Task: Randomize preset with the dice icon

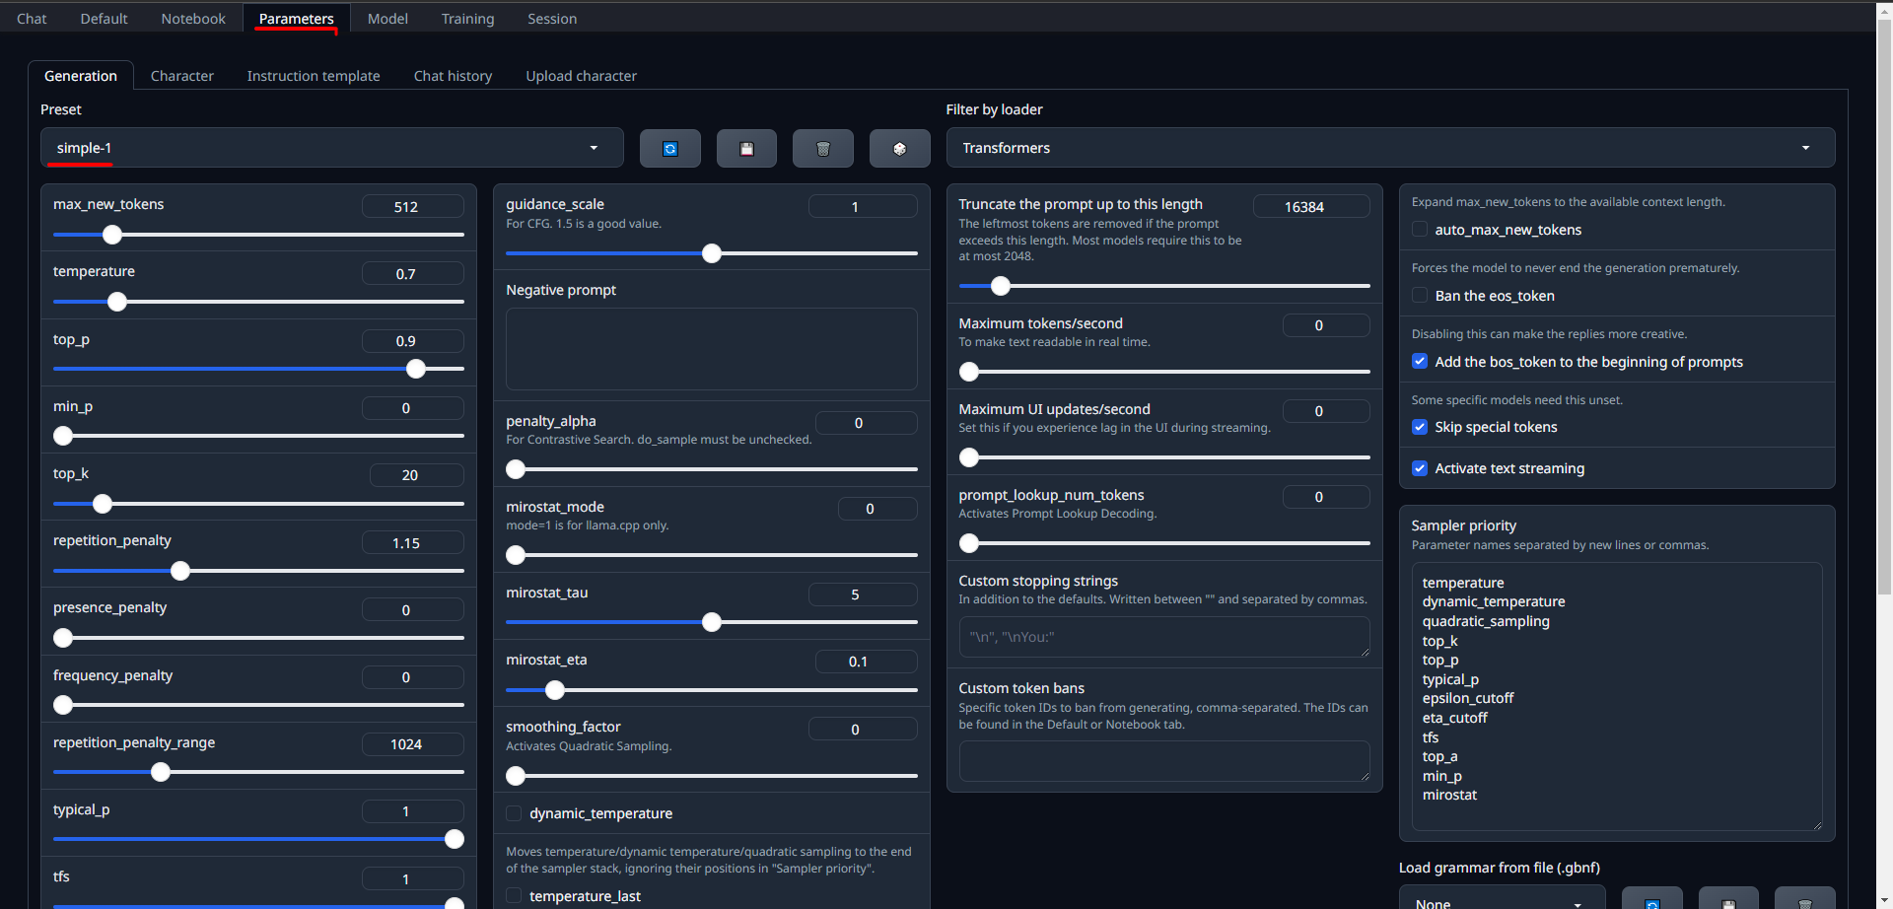Action: pyautogui.click(x=899, y=148)
